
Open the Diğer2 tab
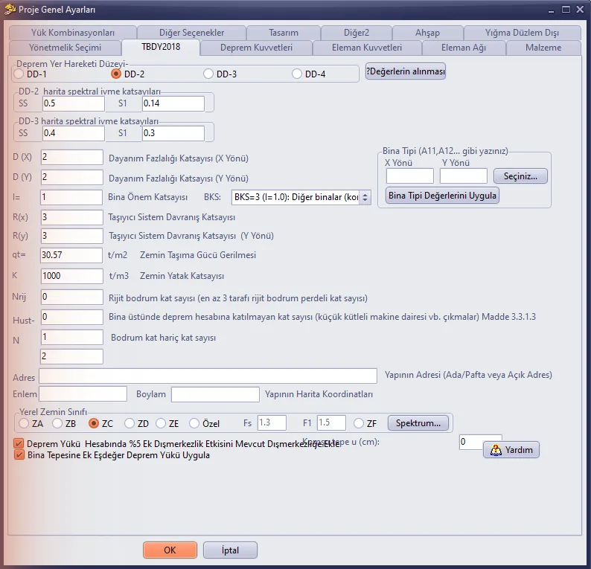[357, 33]
